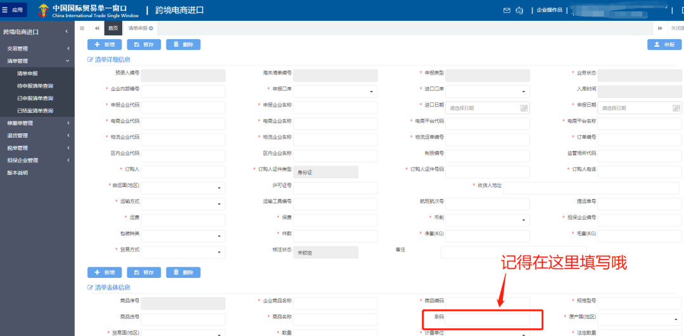Expand 退货管理 in sidebar
Screen dimensions: 684x336
37,135
